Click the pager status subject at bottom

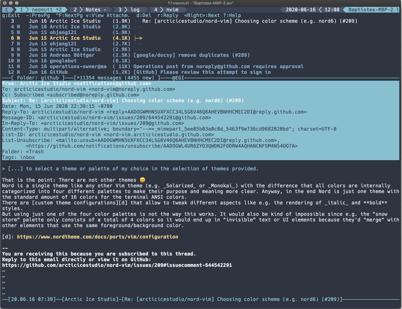click(x=232, y=299)
